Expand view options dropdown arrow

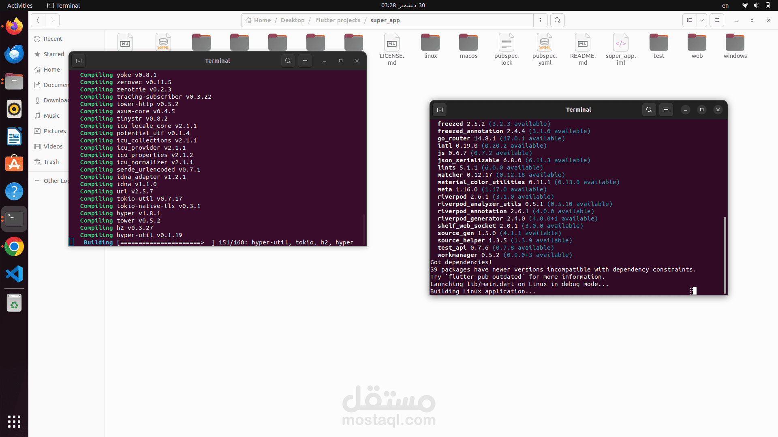click(x=701, y=20)
